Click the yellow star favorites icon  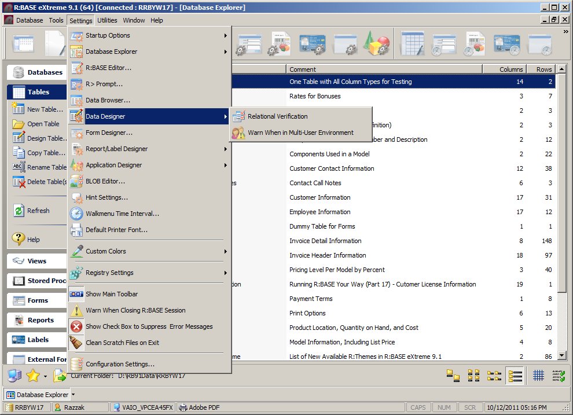click(33, 376)
